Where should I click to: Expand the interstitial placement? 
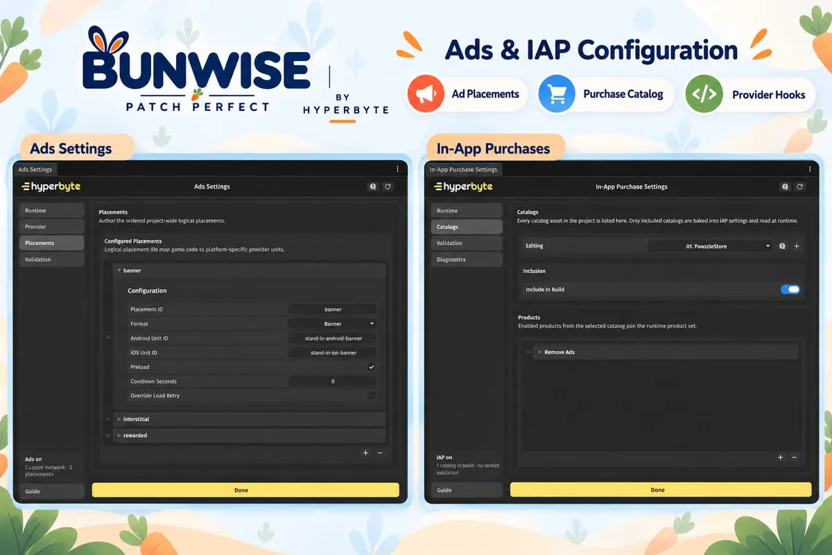click(x=119, y=419)
